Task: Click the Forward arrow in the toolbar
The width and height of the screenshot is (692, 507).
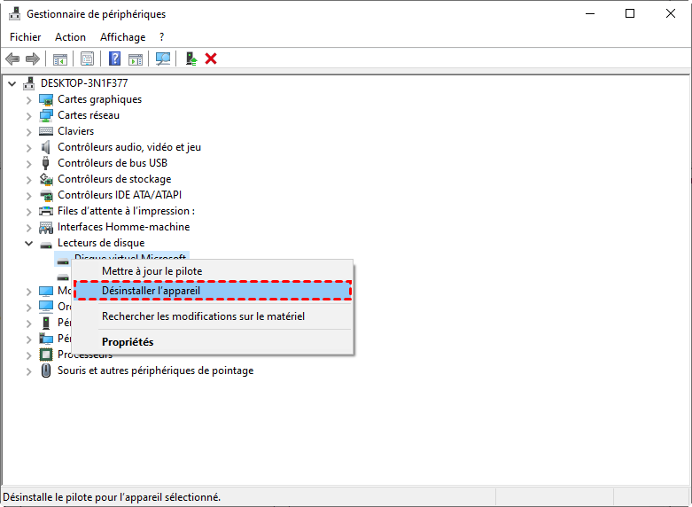Action: [33, 58]
